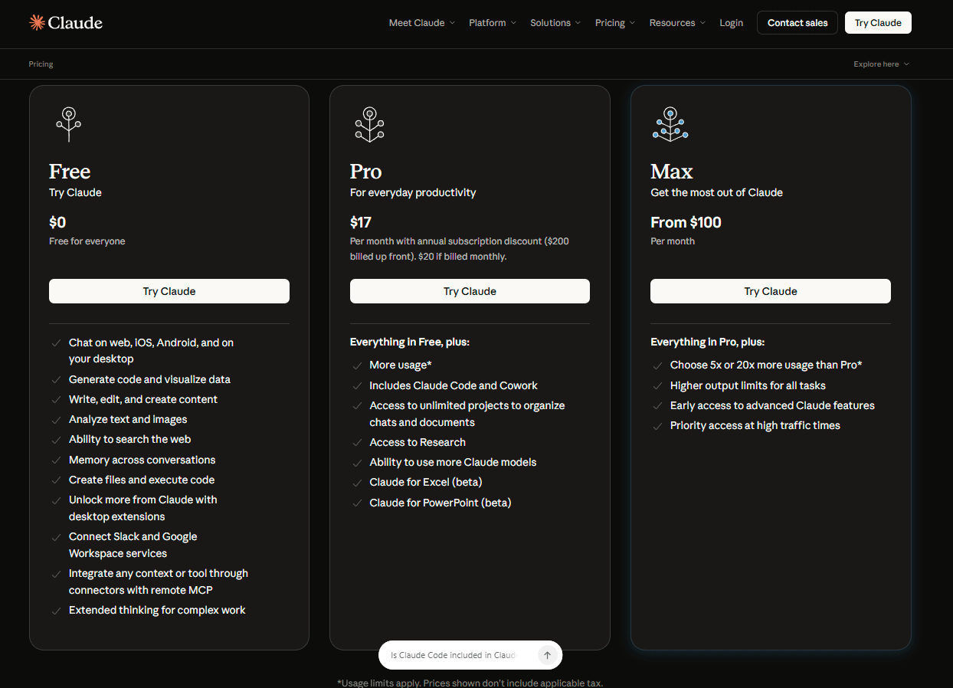
Task: Click the Contact sales button
Action: pos(797,22)
